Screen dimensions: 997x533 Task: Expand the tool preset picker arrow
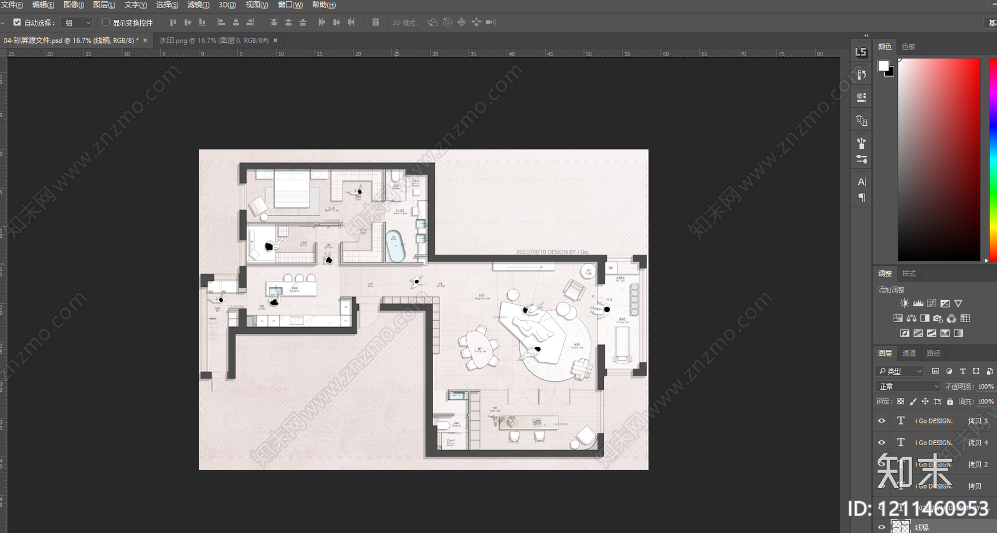(3, 22)
